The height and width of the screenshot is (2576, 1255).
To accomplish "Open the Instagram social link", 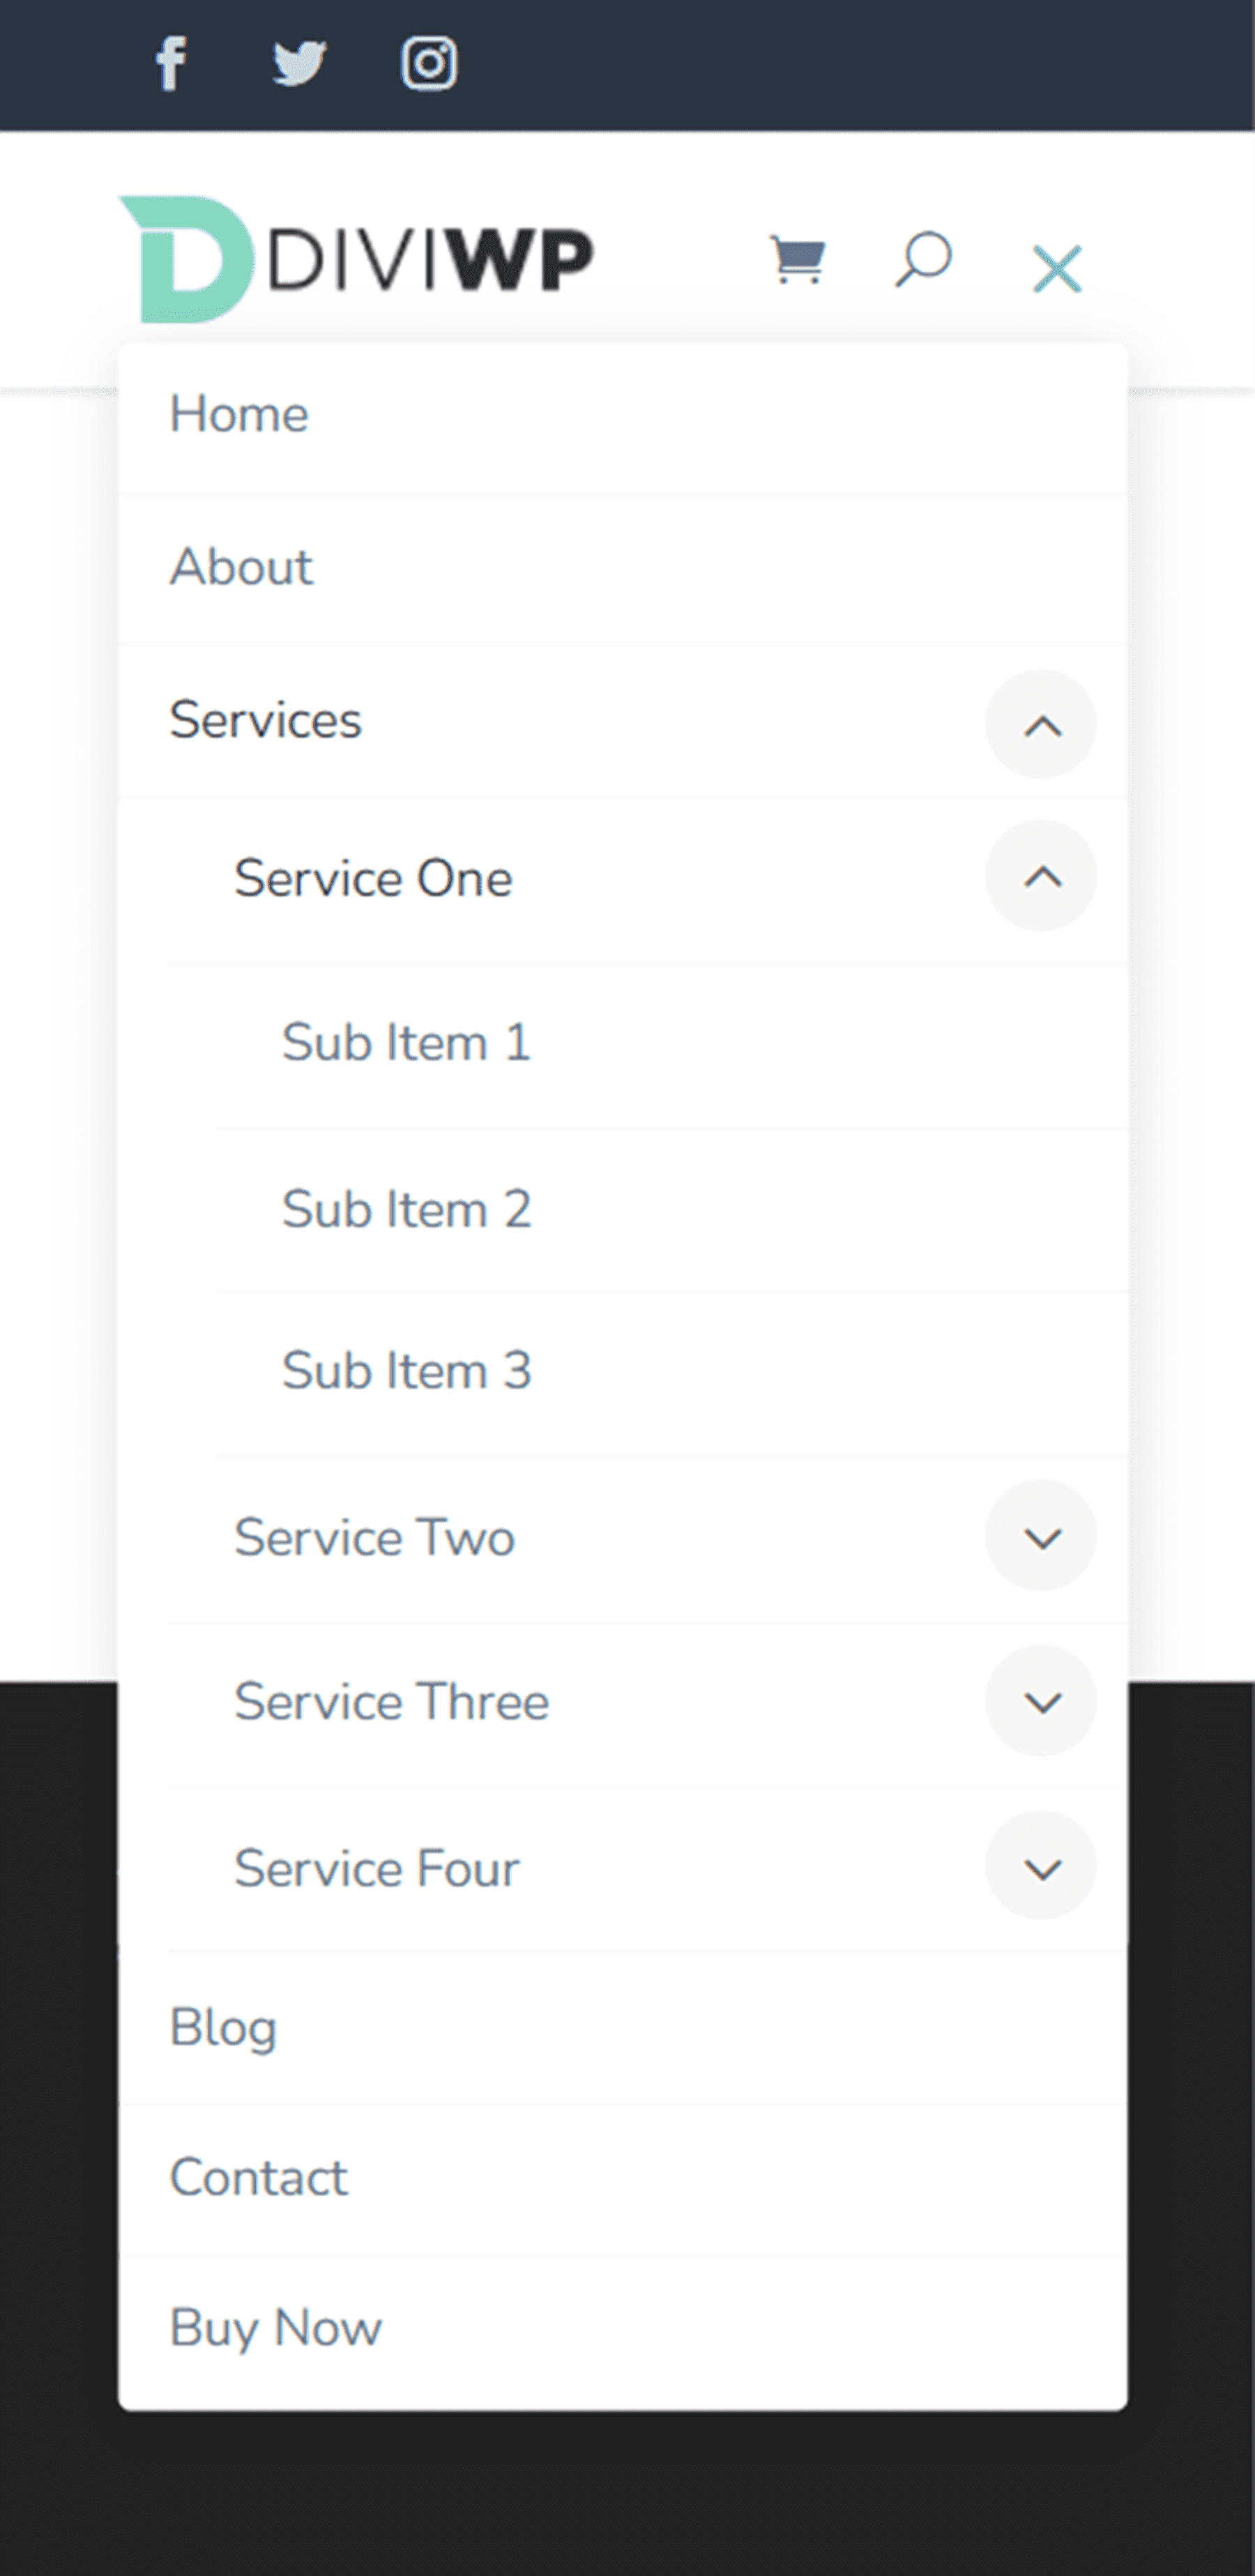I will [x=429, y=63].
